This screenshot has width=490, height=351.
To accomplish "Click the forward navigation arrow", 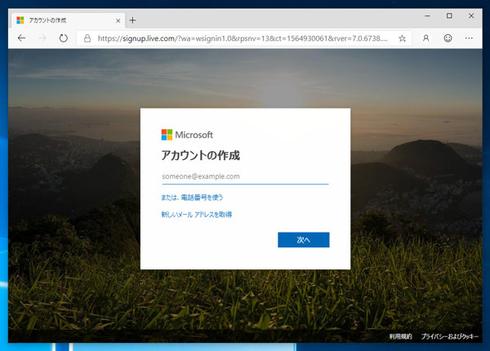I will pyautogui.click(x=42, y=38).
